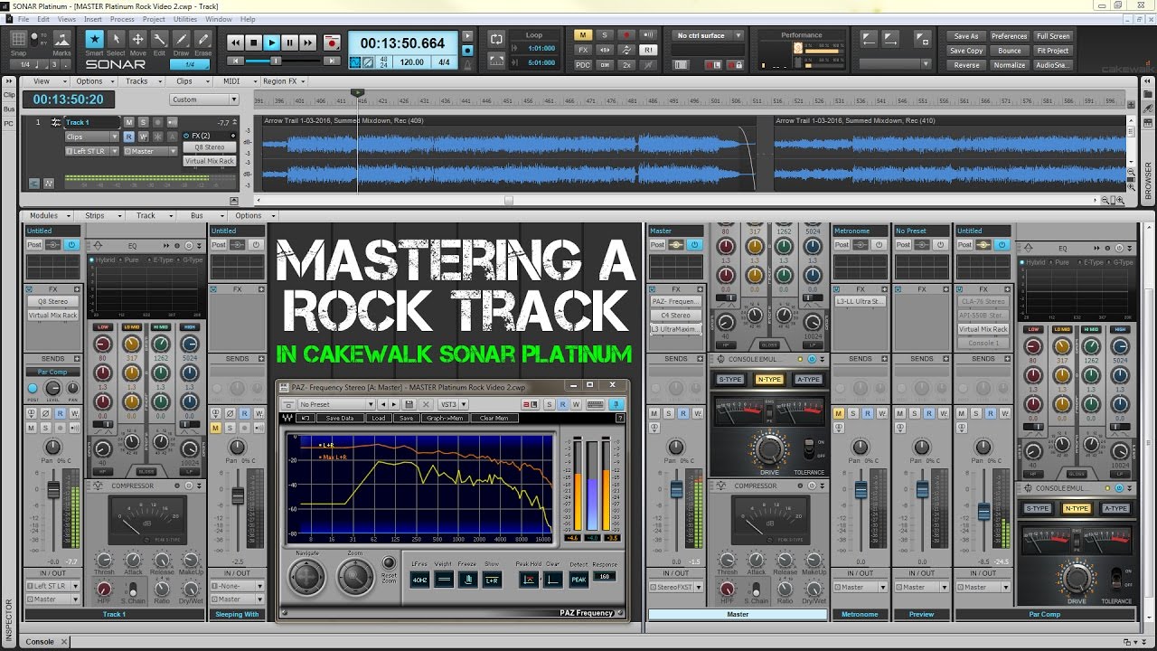Select the Smart tool

tap(94, 40)
